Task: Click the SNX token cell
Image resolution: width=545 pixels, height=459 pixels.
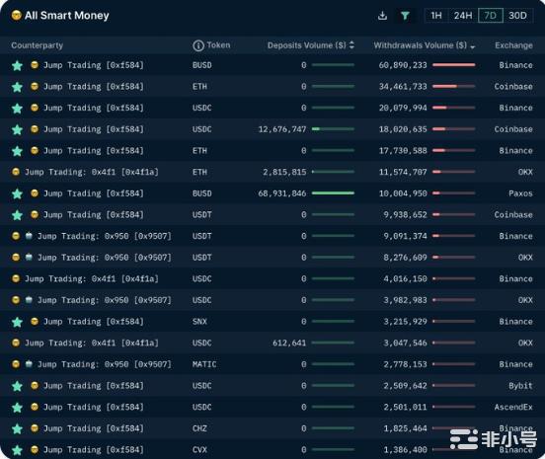Action: [199, 322]
